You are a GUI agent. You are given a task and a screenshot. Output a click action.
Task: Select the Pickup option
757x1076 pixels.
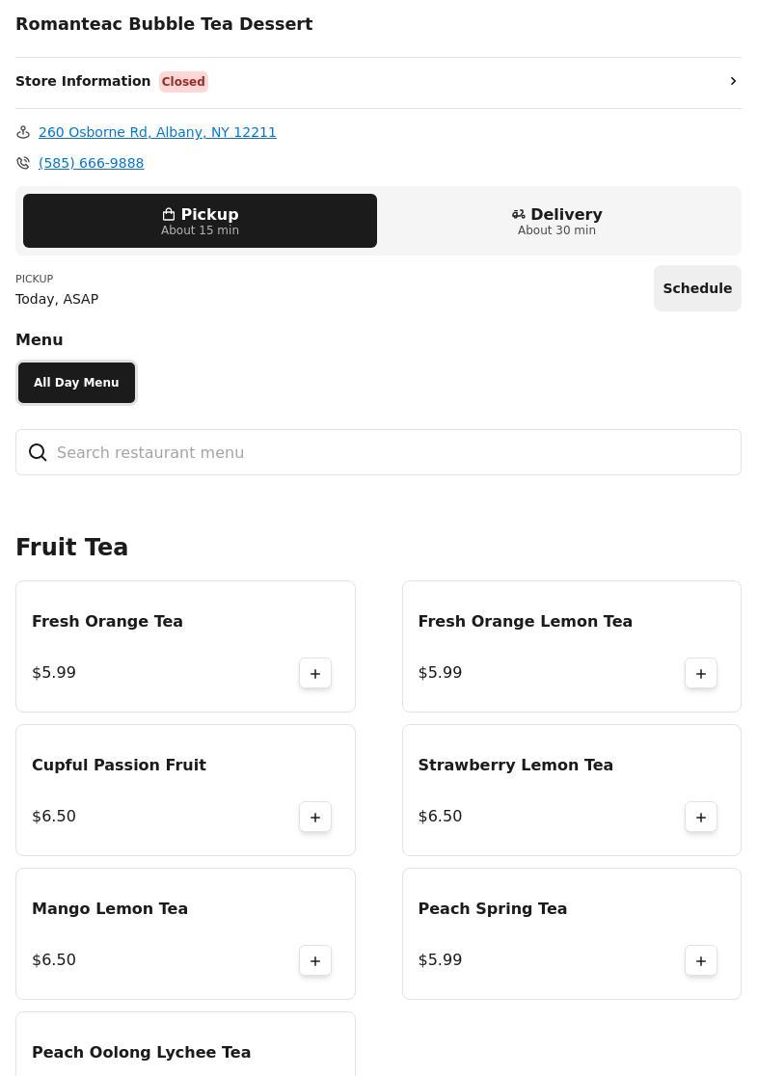[x=200, y=221]
